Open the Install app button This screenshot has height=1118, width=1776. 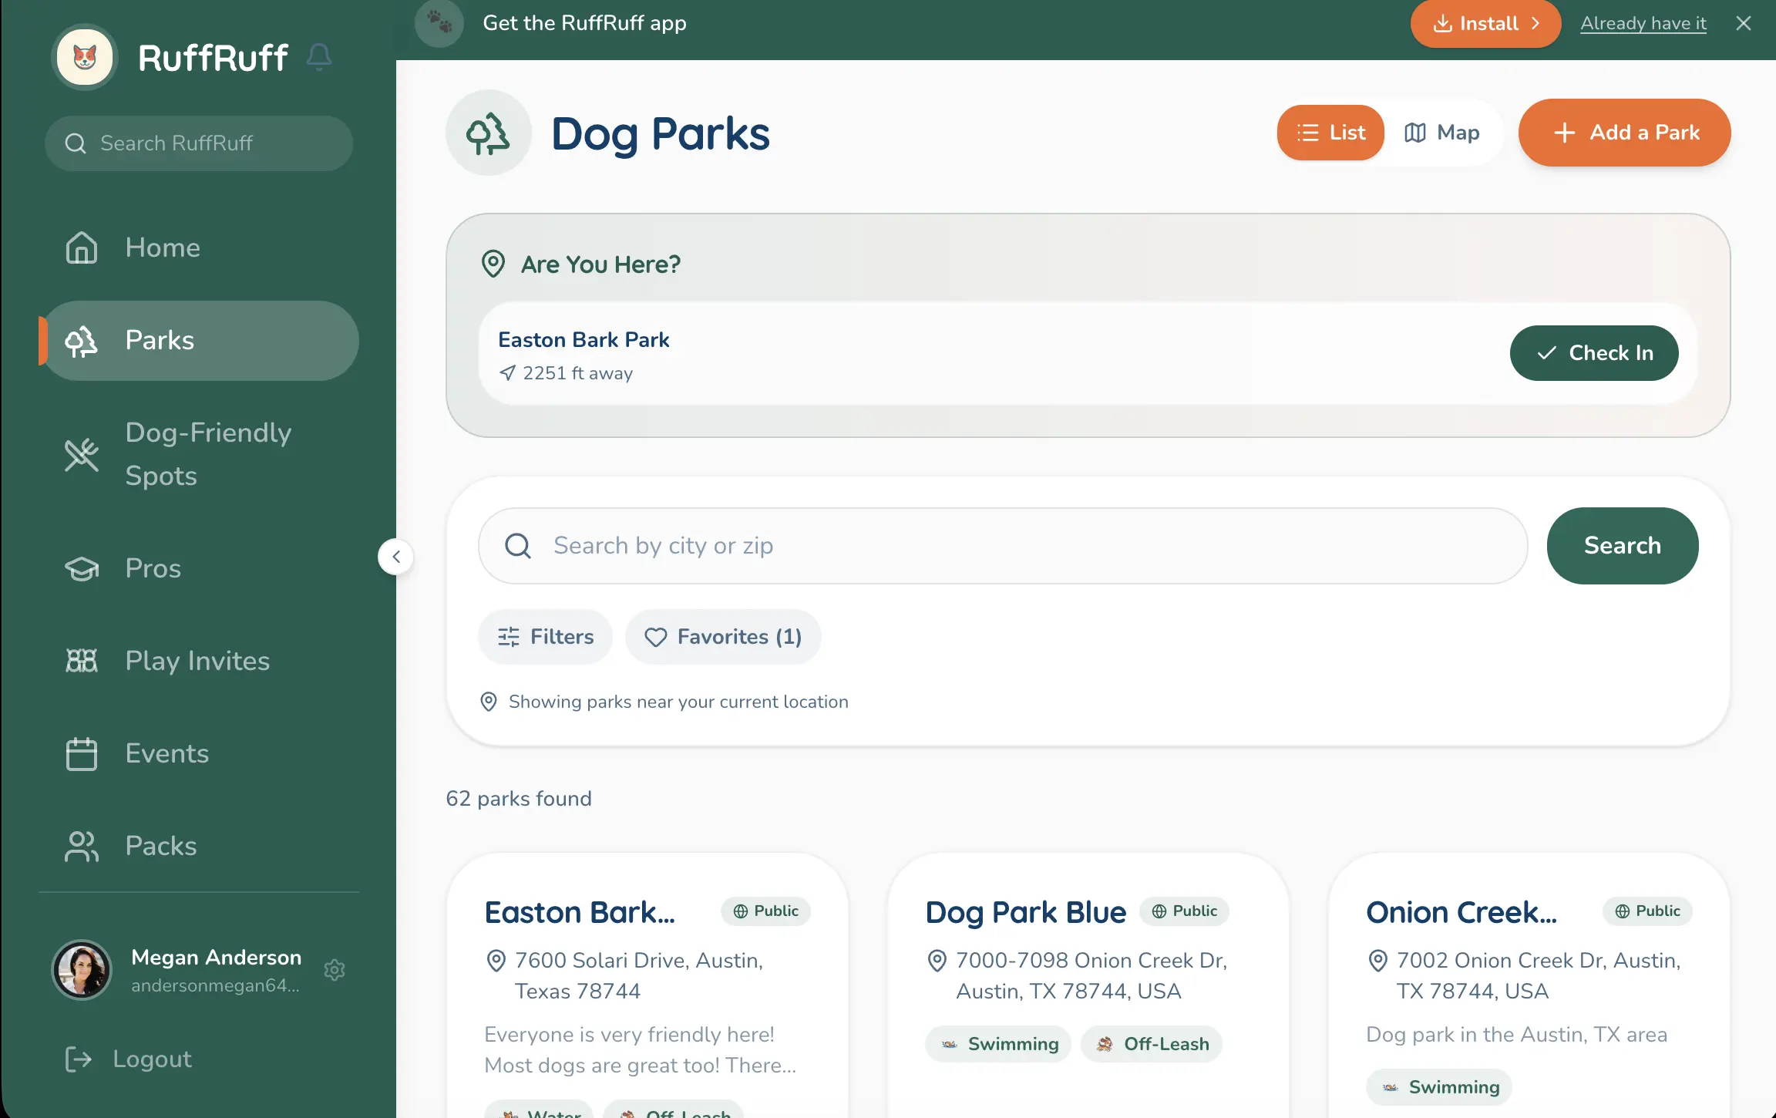click(x=1485, y=23)
